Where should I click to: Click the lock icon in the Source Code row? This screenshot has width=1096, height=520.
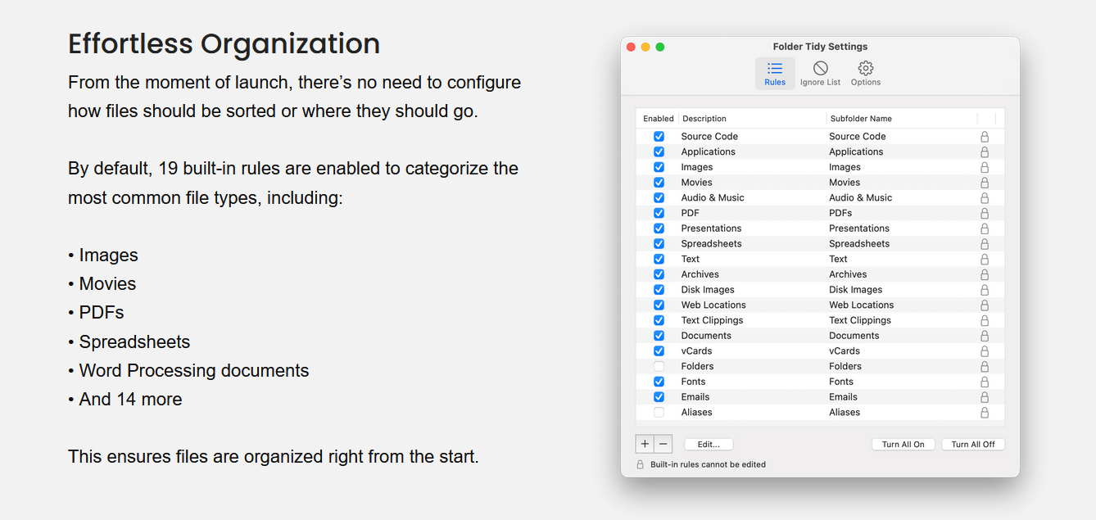tap(985, 137)
